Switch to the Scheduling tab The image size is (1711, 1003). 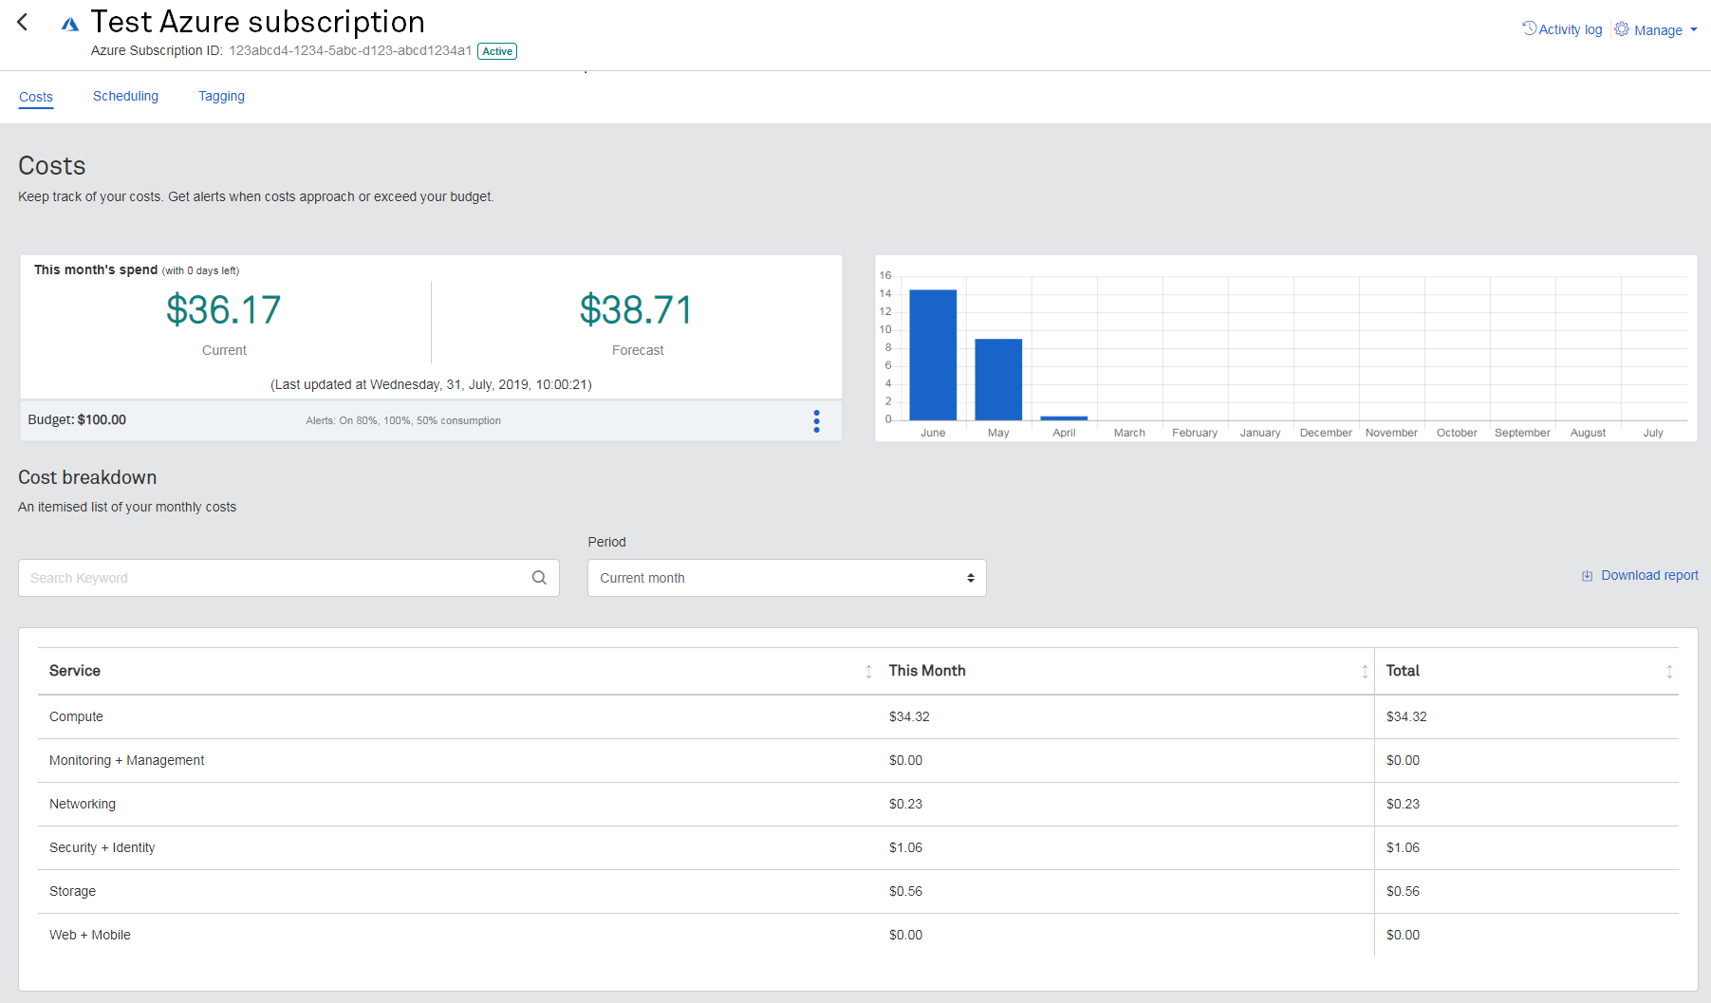(x=125, y=96)
